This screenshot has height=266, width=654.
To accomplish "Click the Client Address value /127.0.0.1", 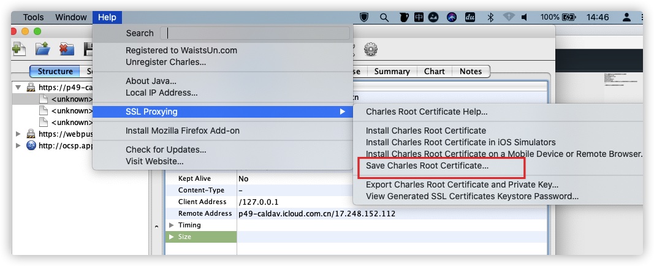I will [259, 202].
